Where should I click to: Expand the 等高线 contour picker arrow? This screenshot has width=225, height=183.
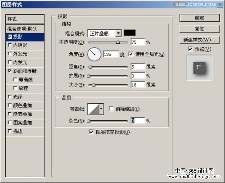(101, 109)
